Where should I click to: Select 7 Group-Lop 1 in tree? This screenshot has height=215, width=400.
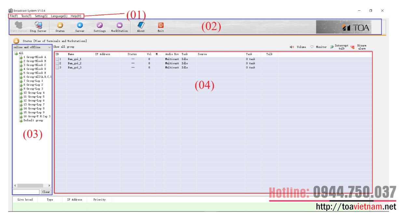[x=33, y=81]
